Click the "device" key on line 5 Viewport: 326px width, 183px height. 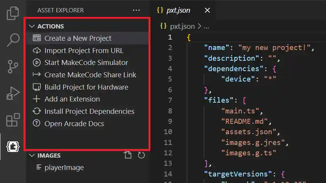click(x=238, y=79)
